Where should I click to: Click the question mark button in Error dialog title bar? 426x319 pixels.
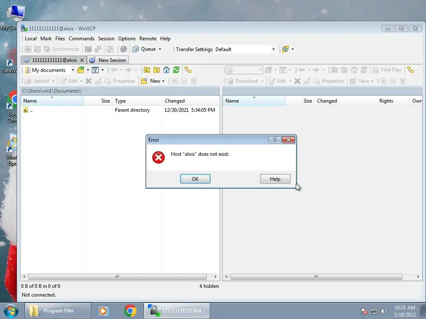[275, 140]
